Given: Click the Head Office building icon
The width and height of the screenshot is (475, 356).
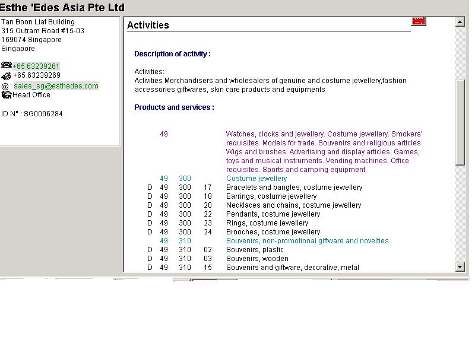Looking at the screenshot, I should pos(7,94).
